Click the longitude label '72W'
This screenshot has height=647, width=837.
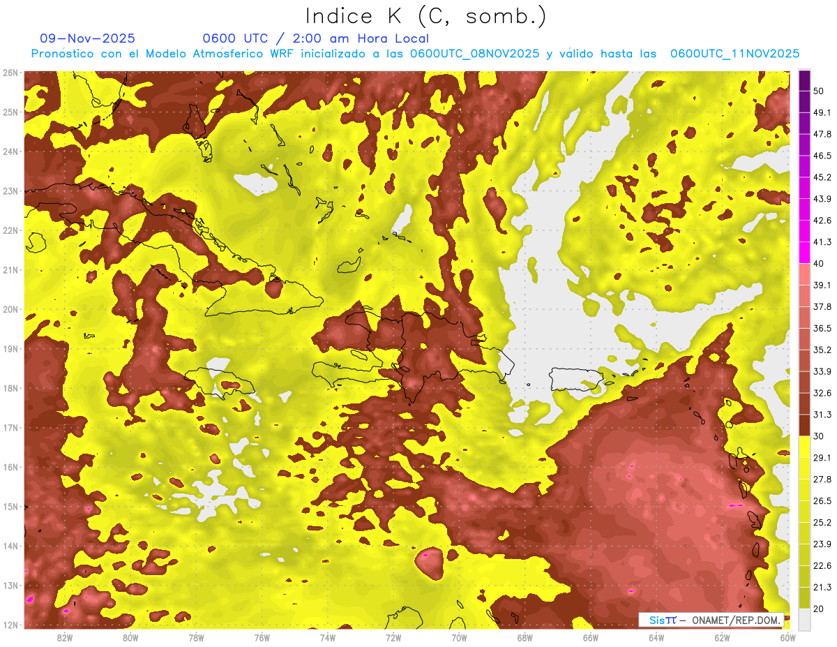coord(393,637)
